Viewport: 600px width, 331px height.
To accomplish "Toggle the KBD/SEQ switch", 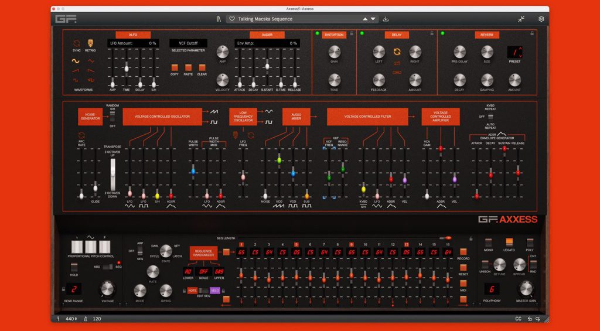I will click(108, 267).
